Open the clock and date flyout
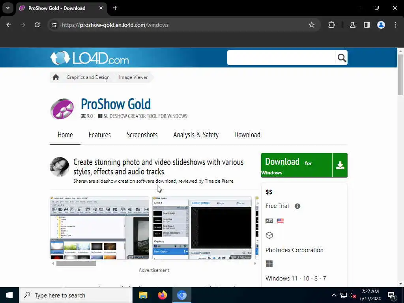 pyautogui.click(x=370, y=295)
